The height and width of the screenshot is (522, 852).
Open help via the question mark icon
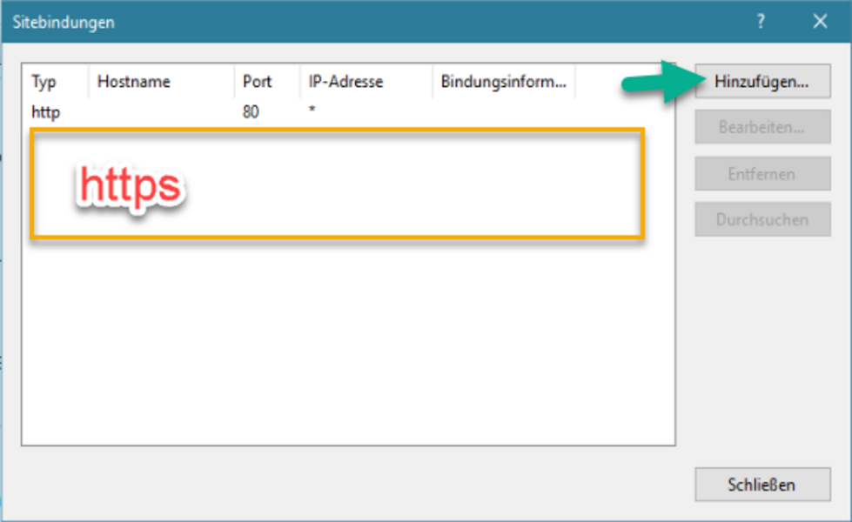pyautogui.click(x=761, y=22)
